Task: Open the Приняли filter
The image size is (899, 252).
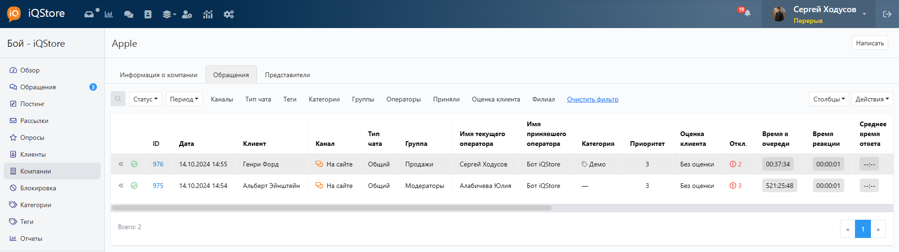Action: pos(446,99)
